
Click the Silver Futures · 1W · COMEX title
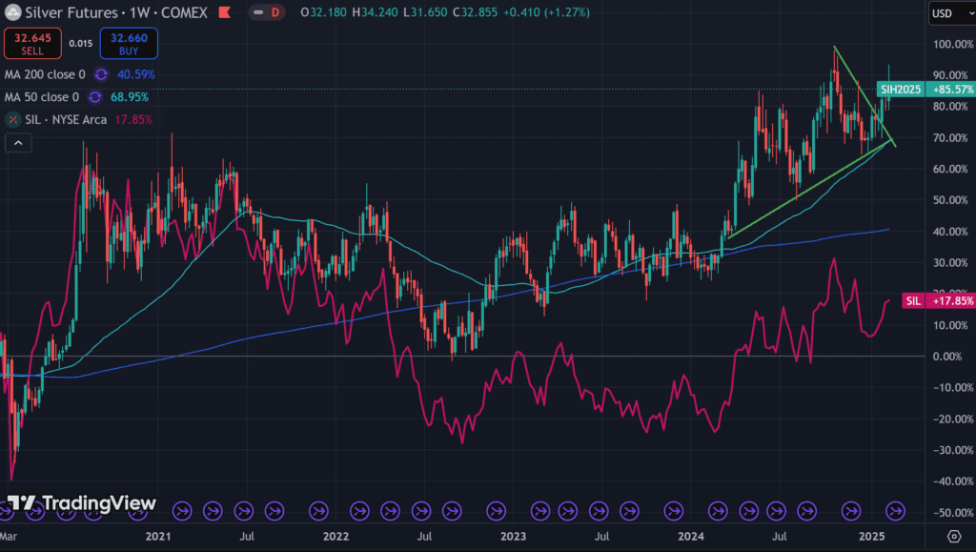point(116,12)
